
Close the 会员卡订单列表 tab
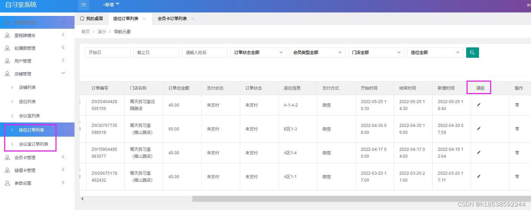coord(193,19)
